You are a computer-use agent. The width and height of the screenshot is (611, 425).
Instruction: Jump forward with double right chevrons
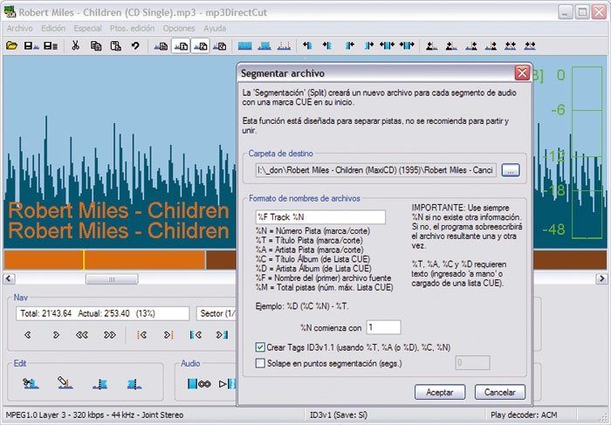tap(110, 334)
